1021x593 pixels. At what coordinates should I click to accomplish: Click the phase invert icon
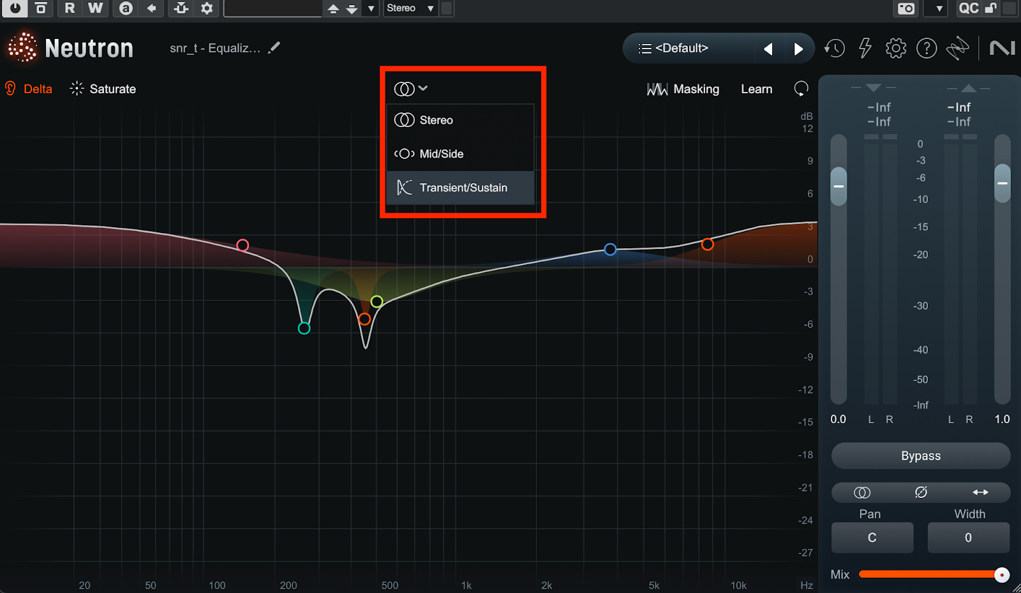pyautogui.click(x=921, y=492)
